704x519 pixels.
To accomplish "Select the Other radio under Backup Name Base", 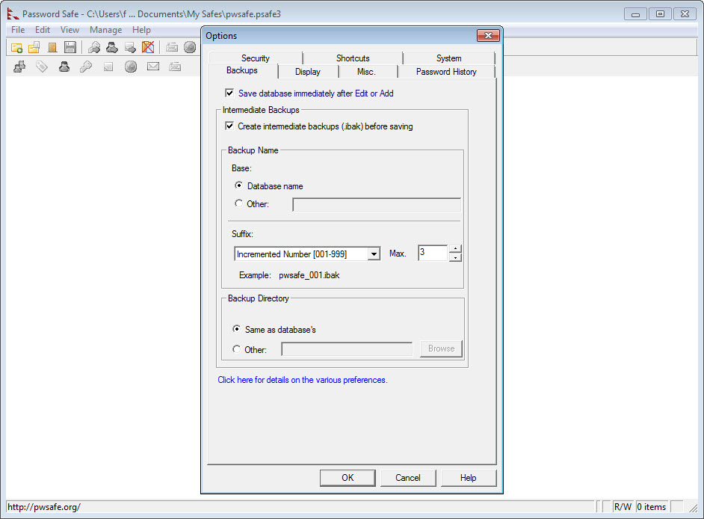I will click(238, 203).
